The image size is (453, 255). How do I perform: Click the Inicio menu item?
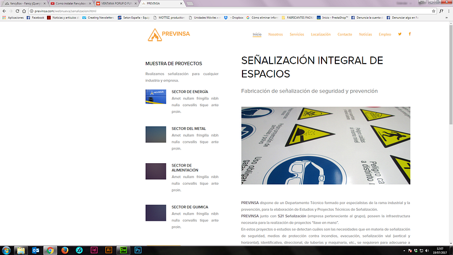[x=257, y=34]
